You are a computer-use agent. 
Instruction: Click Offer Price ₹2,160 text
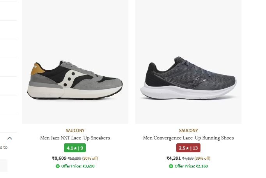(x=191, y=166)
